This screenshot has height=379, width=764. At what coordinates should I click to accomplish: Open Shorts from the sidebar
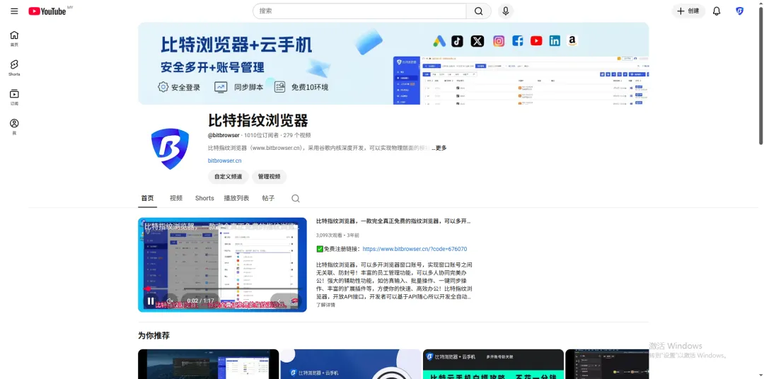coord(14,68)
